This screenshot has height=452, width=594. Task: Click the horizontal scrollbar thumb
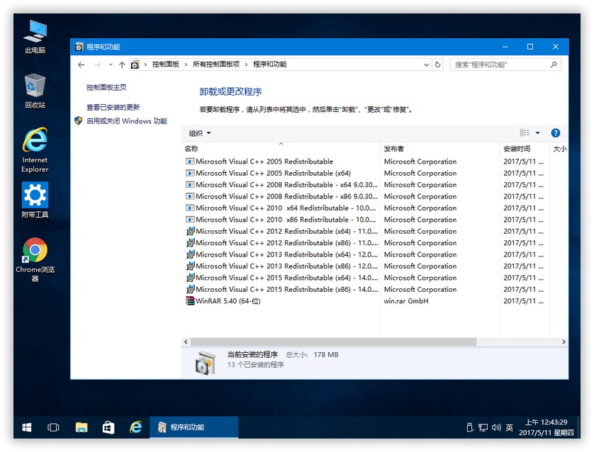click(x=333, y=342)
